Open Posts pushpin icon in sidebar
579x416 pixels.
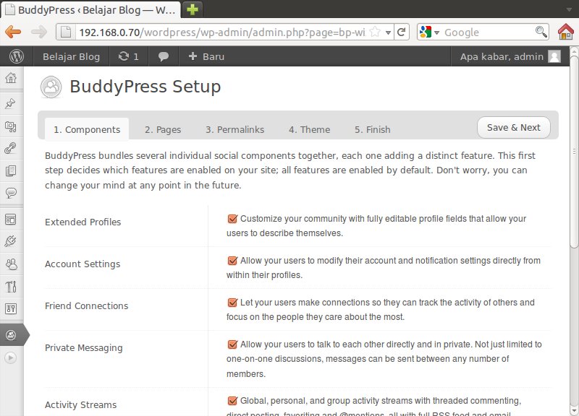[10, 103]
